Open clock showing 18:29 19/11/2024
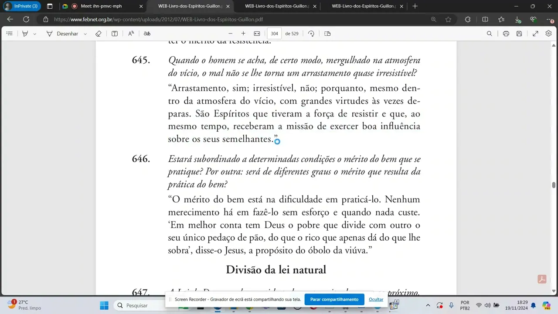 [x=516, y=305]
